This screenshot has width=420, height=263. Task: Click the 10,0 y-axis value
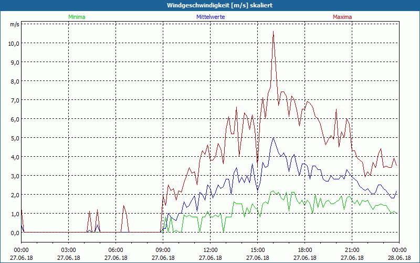point(14,44)
